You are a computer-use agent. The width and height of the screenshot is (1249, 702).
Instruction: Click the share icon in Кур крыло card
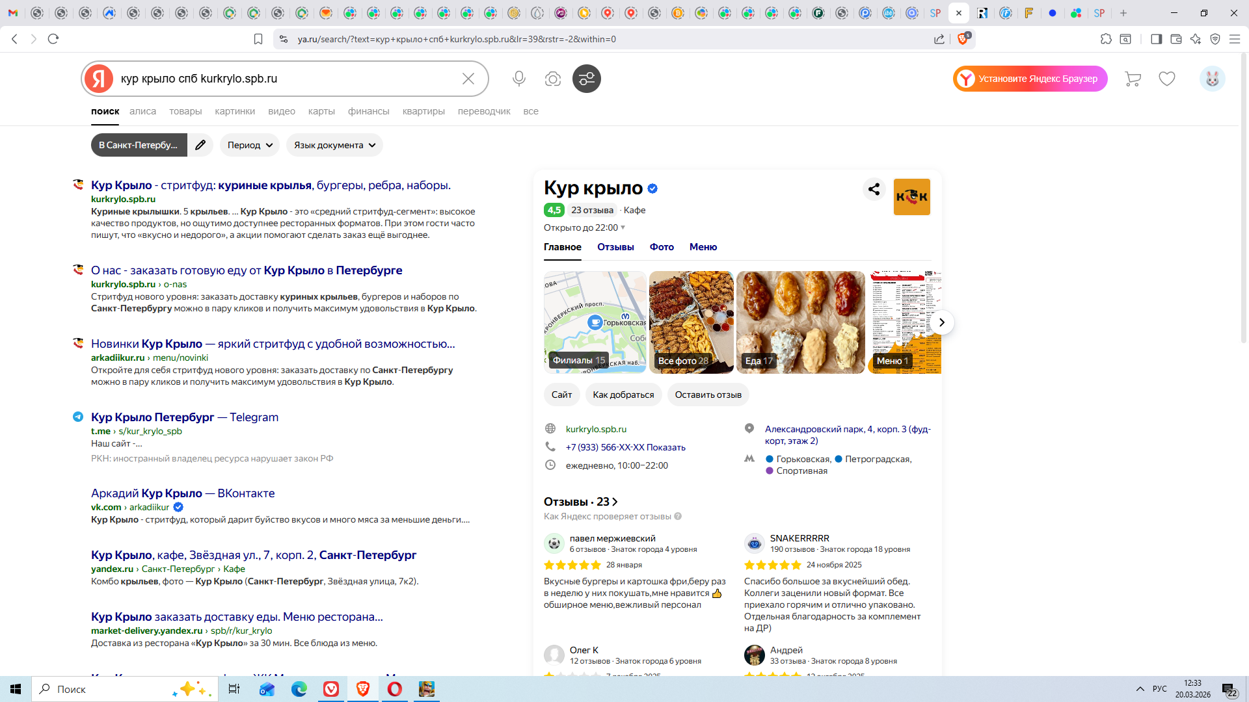coord(874,189)
